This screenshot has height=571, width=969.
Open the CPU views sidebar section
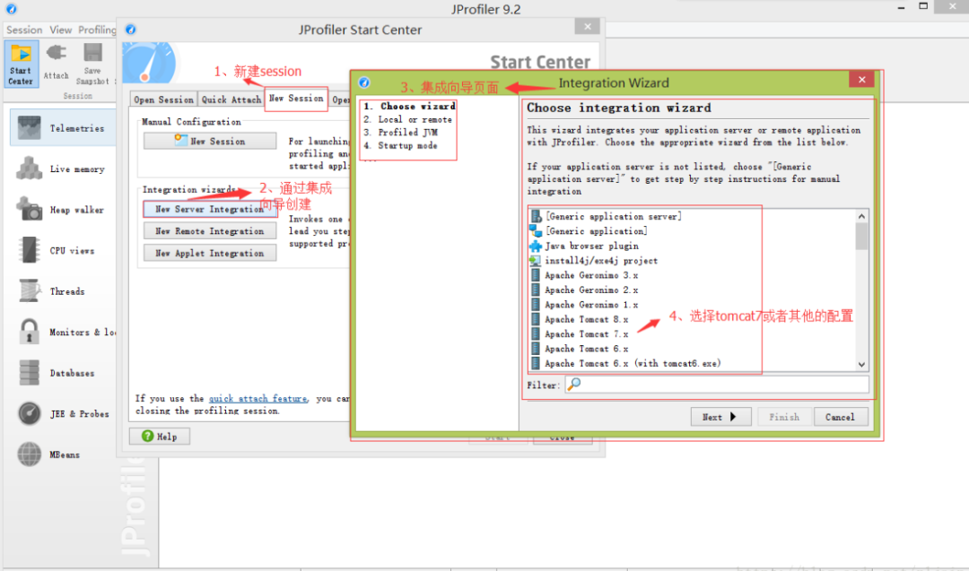click(63, 250)
